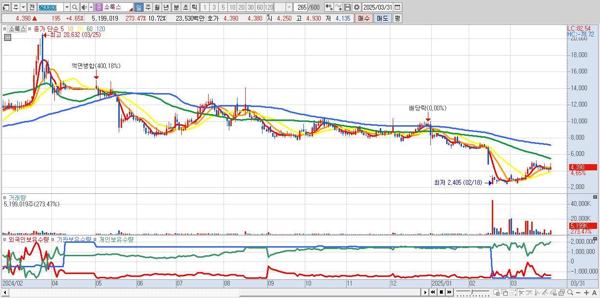Viewport: 600px width, 298px height.
Task: Zoom in with the plus icon
Action: point(587,293)
